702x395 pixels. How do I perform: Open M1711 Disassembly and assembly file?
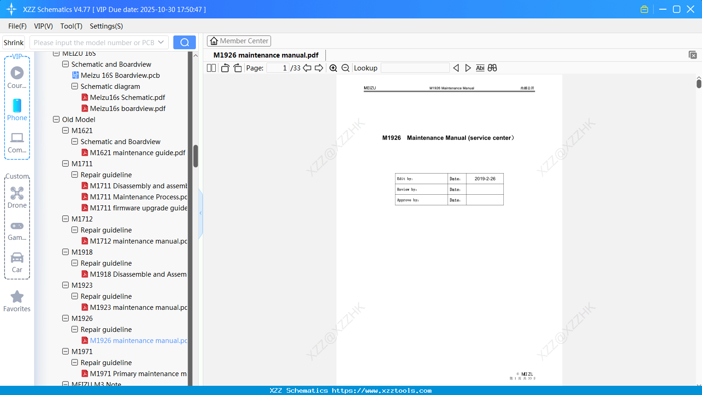coord(134,186)
